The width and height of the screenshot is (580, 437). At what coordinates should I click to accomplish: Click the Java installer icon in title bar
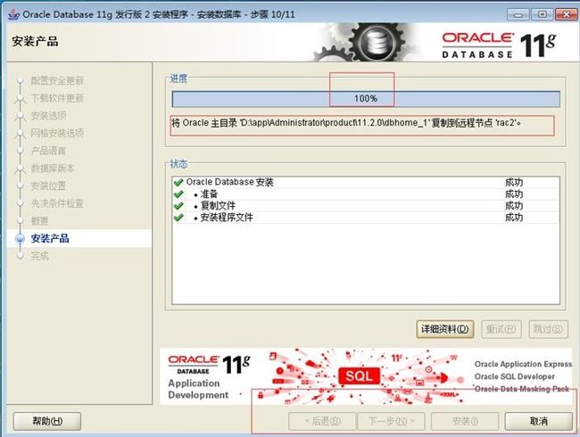(x=13, y=14)
